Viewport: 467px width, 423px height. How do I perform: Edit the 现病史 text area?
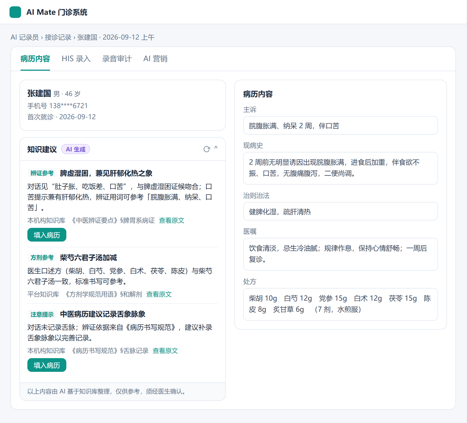(x=341, y=168)
